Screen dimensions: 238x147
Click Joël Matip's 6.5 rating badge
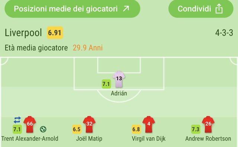[77, 129]
